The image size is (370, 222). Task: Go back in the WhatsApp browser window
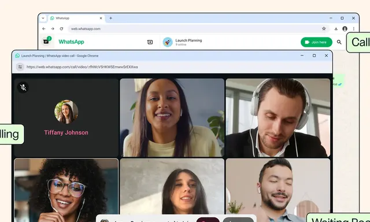(x=44, y=28)
